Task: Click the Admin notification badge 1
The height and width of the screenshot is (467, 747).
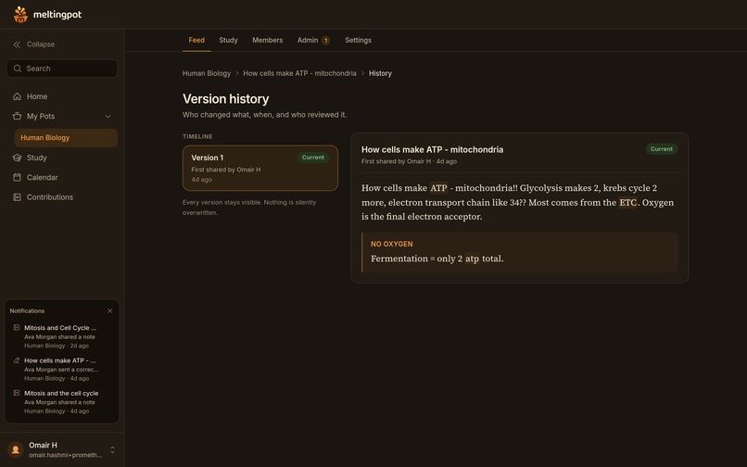Action: coord(326,41)
